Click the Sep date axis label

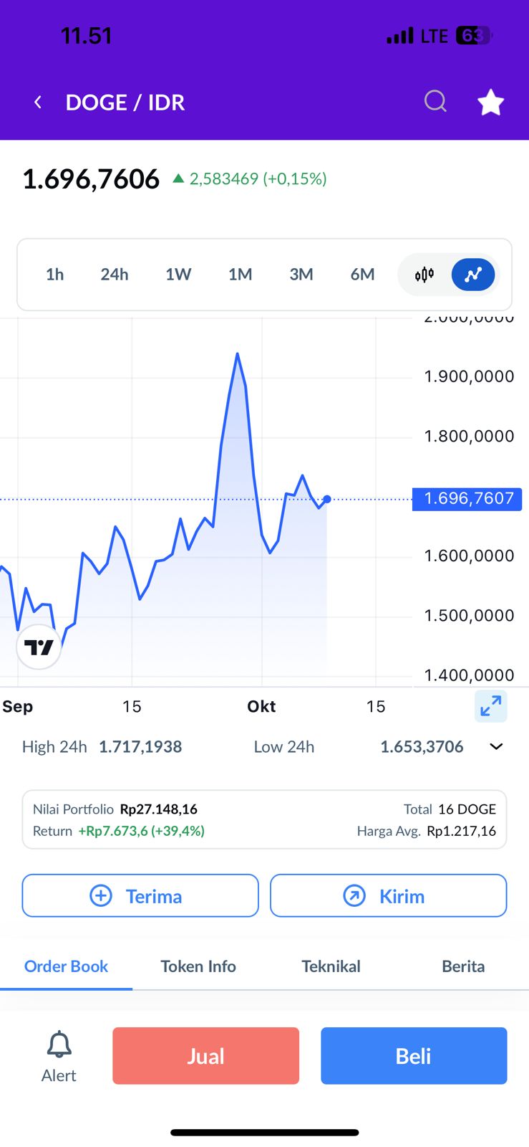[18, 707]
